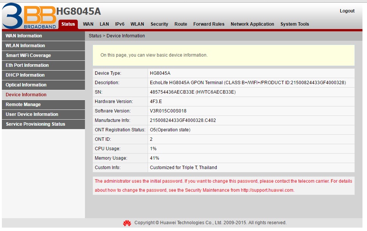The image size is (367, 231).
Task: Click the SN label
Action: tap(99, 92)
